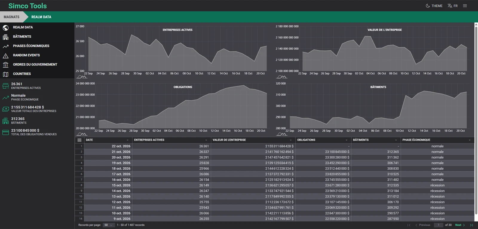This screenshot has height=229, width=478.
Task: Go to the Previous page of records
Action: tap(423, 225)
